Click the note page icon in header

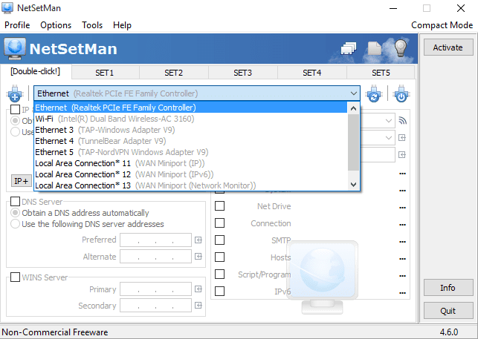tap(375, 49)
